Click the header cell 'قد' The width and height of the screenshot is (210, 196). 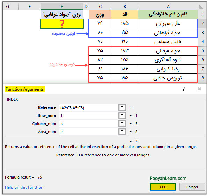125,14
